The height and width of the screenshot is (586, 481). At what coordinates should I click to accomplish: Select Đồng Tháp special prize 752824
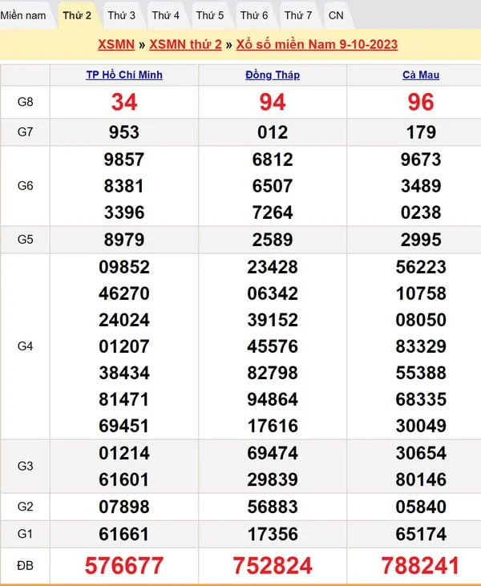pos(273,566)
